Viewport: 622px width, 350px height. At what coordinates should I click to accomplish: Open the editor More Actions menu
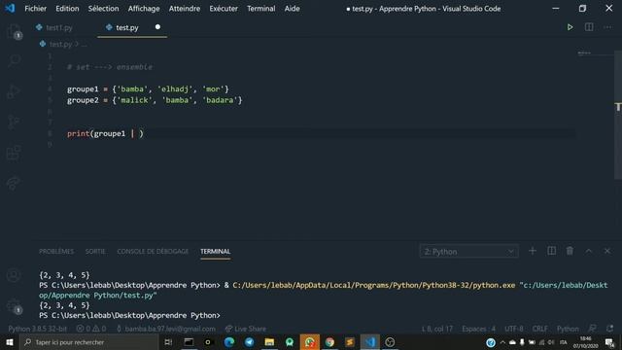point(607,27)
